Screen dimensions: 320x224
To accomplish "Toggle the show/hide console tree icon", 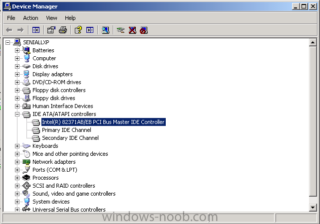I will point(36,30).
